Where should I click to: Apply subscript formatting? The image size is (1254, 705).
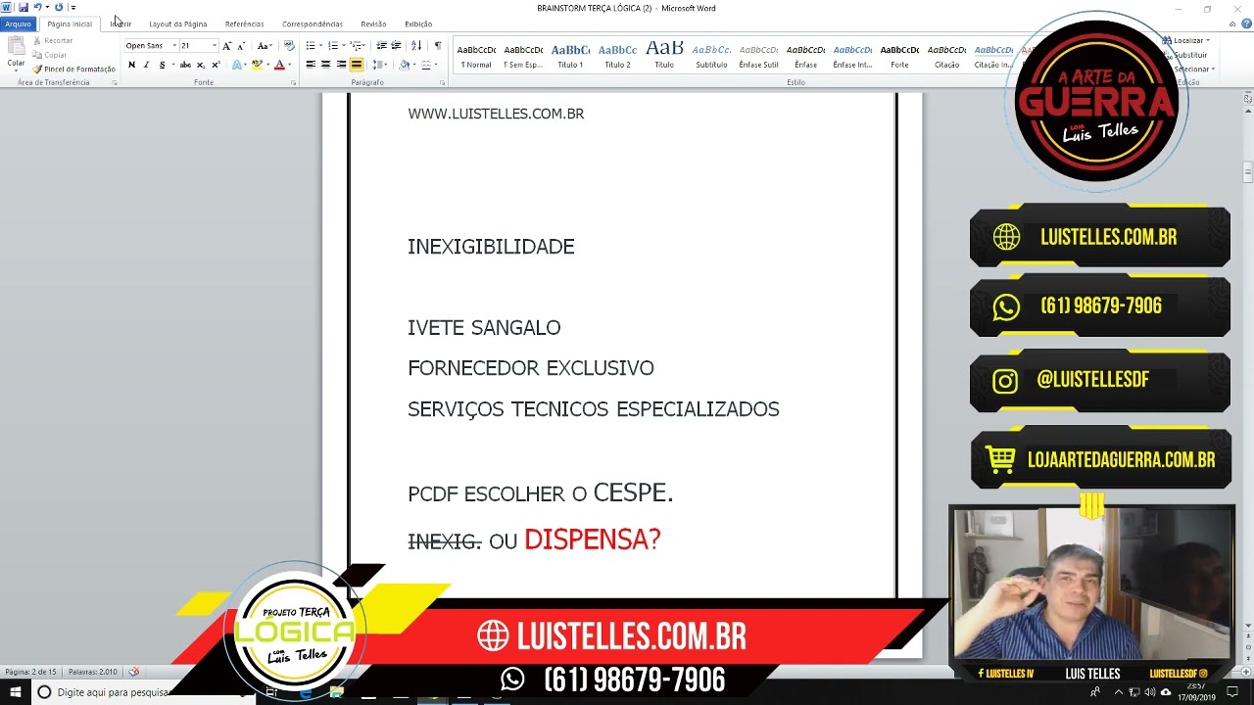tap(201, 65)
